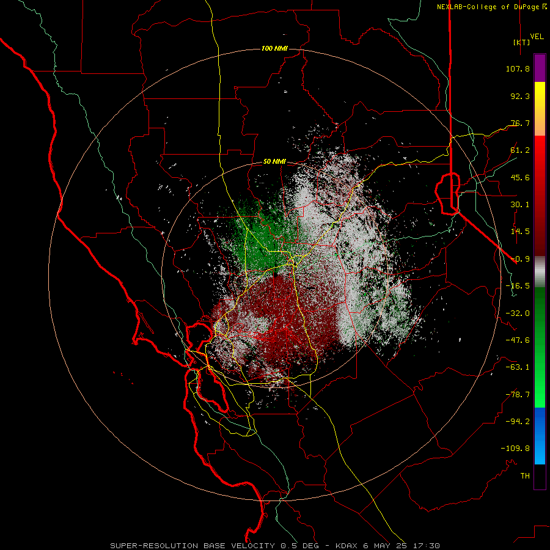This screenshot has width=550, height=550.
Task: Pick the black TH segment of color bar
Action: pos(540,477)
